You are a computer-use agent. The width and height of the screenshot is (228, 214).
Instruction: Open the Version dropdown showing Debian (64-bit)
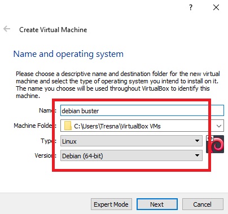[131, 155]
